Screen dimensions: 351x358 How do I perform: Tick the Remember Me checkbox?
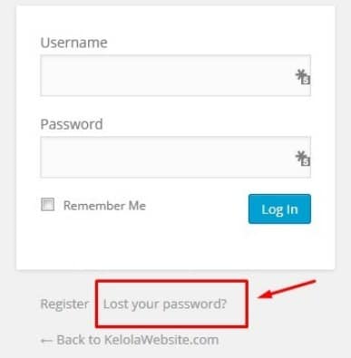[48, 205]
